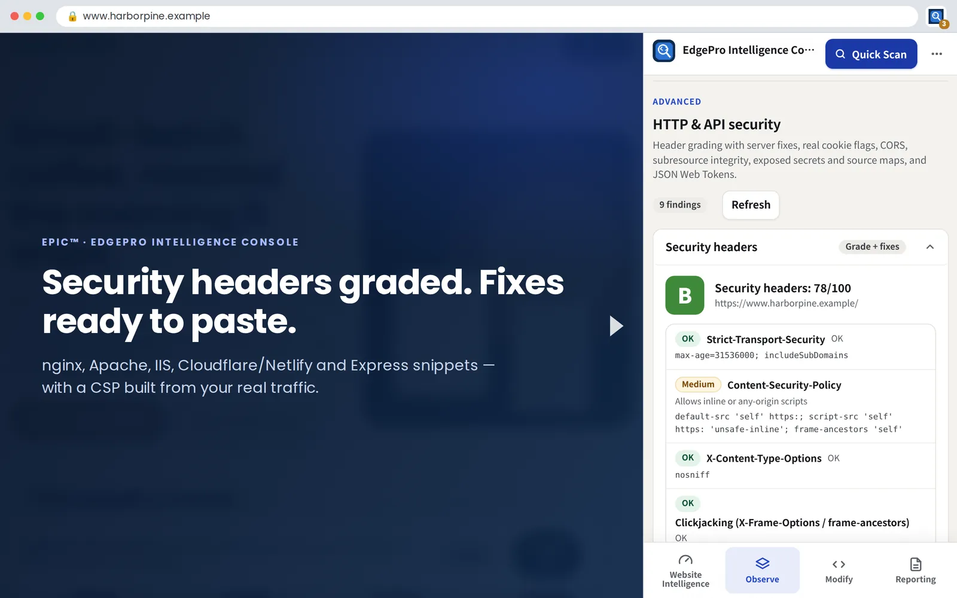Click the EdgePro logo in the panel header

(664, 51)
